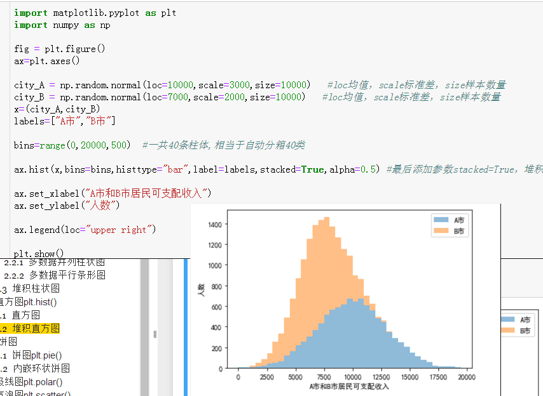Open the '2.2.1 多数据并列柱状图' outline entry
The height and width of the screenshot is (396, 543).
(x=55, y=263)
